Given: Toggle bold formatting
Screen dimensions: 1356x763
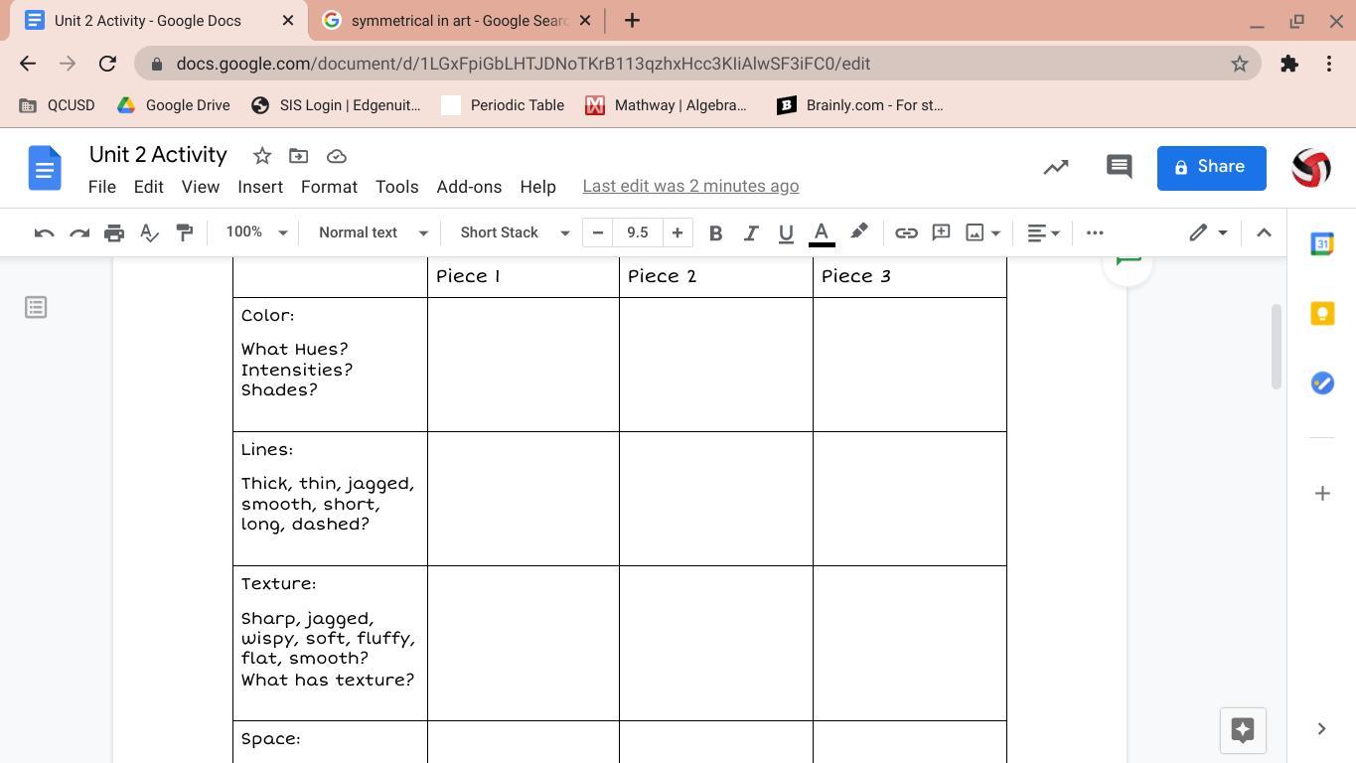Looking at the screenshot, I should [x=714, y=232].
